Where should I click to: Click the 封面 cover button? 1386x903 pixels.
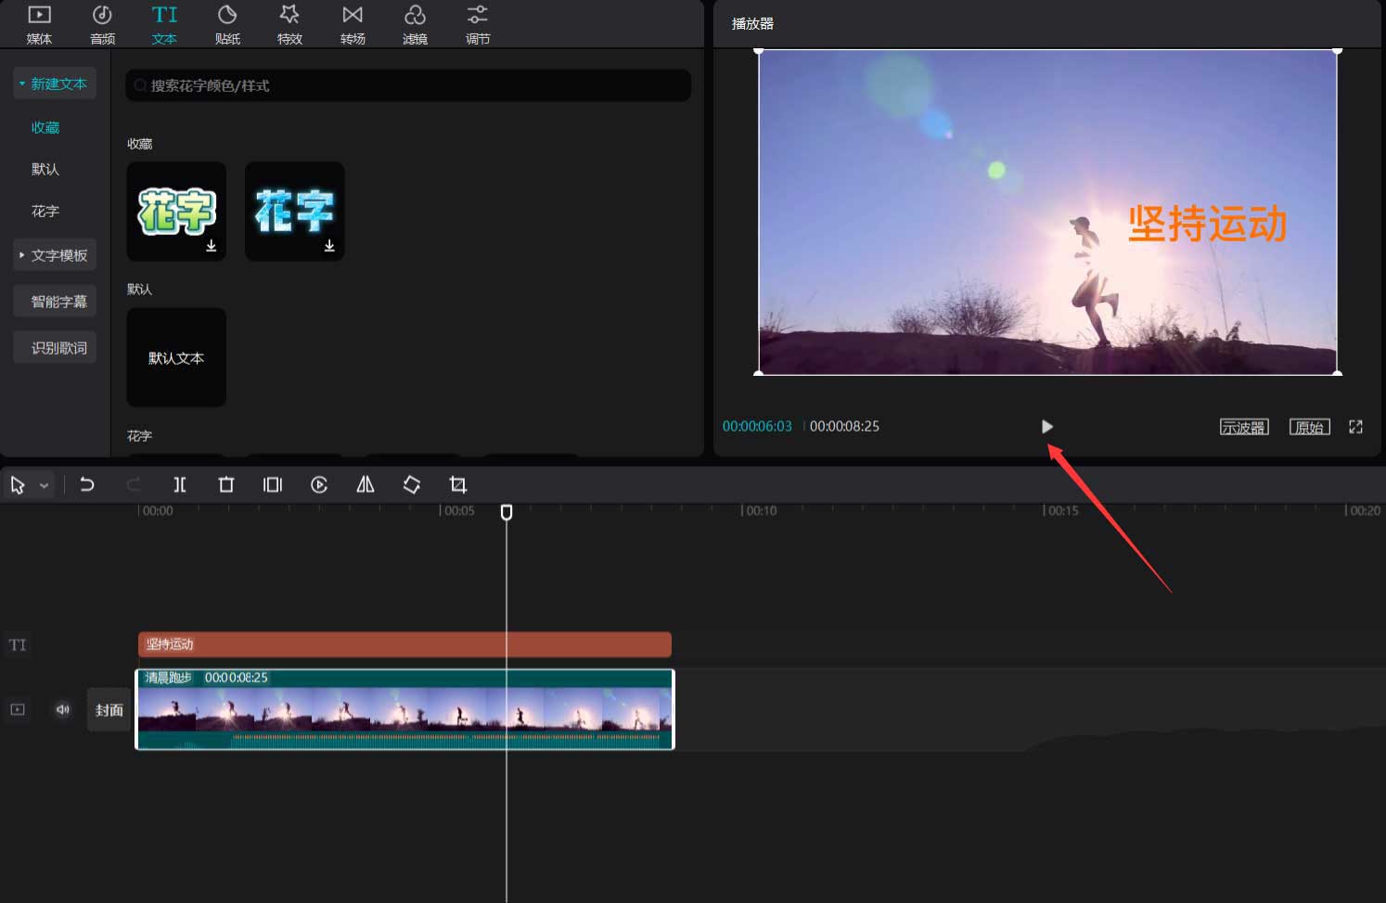pyautogui.click(x=109, y=710)
